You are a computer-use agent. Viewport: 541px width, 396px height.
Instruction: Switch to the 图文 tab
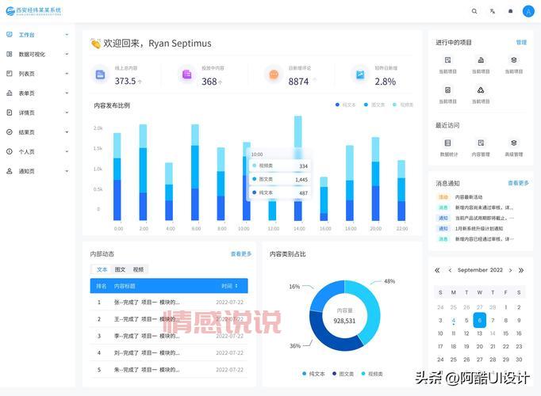(x=120, y=269)
